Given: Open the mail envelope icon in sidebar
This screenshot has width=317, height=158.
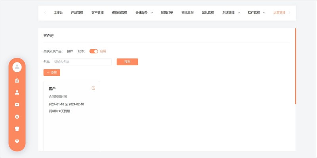Looking at the screenshot, I should 17,105.
